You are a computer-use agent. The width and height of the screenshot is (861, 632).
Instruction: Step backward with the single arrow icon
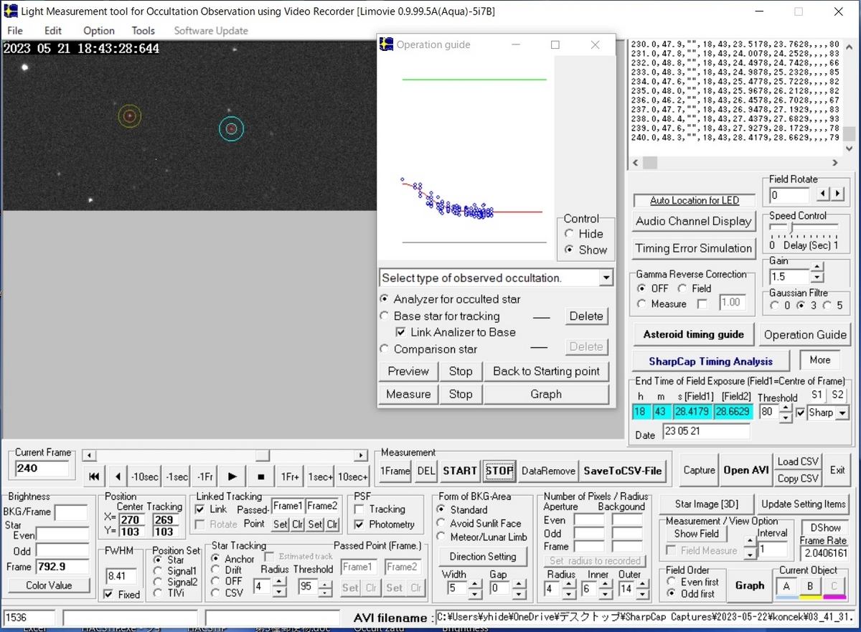(118, 476)
